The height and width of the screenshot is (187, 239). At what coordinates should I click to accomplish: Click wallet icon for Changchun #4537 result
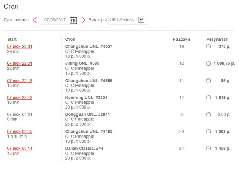pos(209,46)
